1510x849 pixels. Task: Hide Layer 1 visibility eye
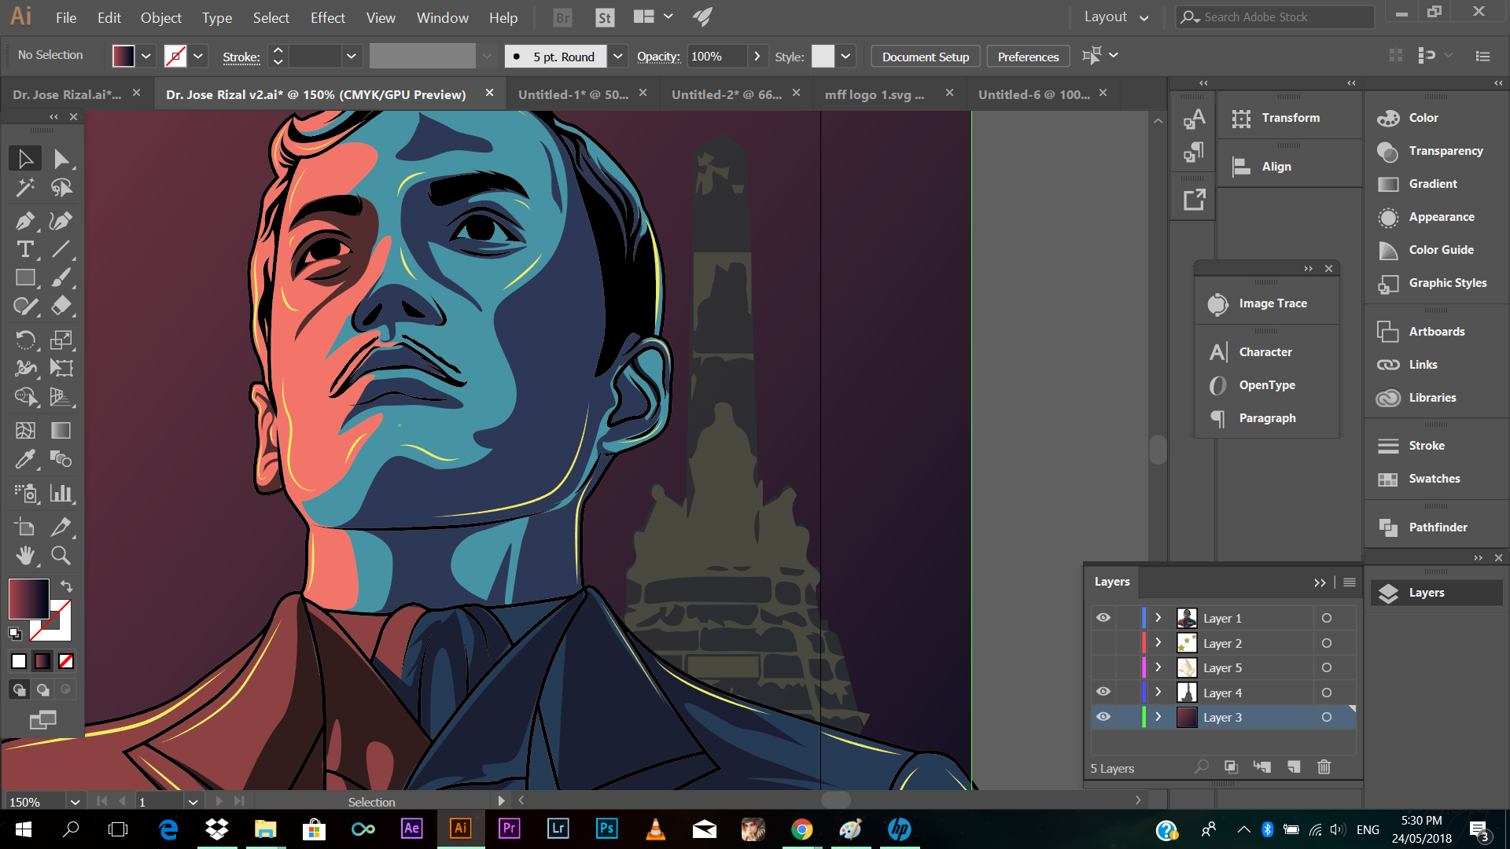(x=1103, y=618)
